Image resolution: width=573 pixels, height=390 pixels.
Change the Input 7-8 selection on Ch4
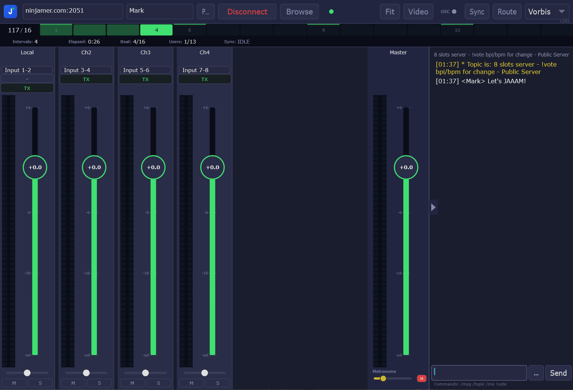(204, 70)
